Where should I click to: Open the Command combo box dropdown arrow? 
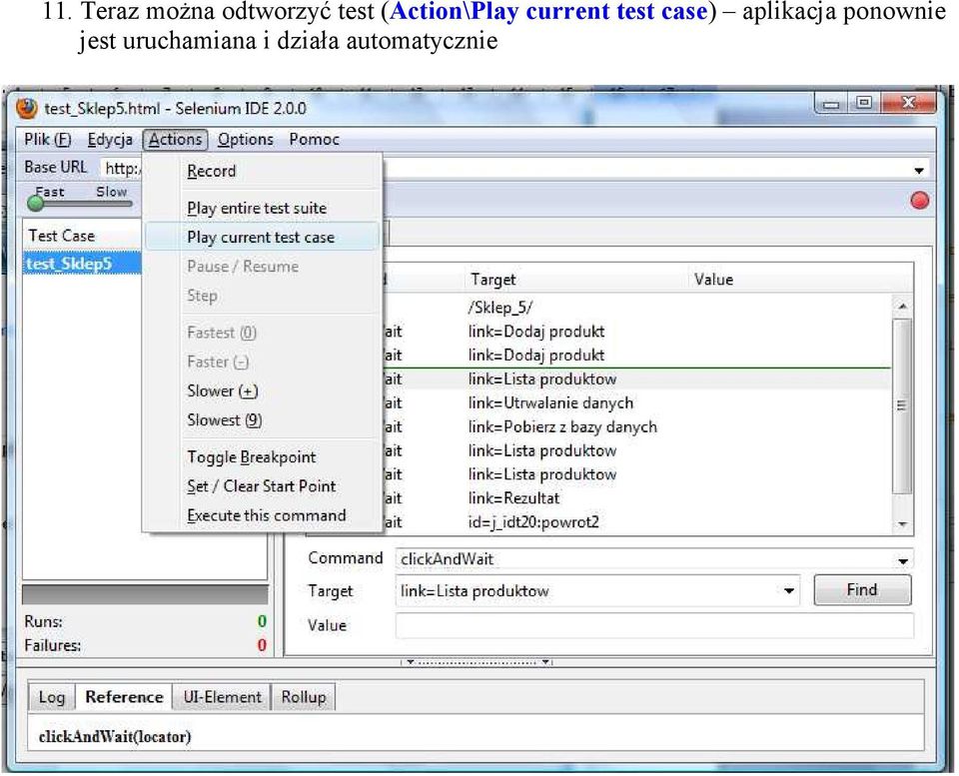(903, 560)
